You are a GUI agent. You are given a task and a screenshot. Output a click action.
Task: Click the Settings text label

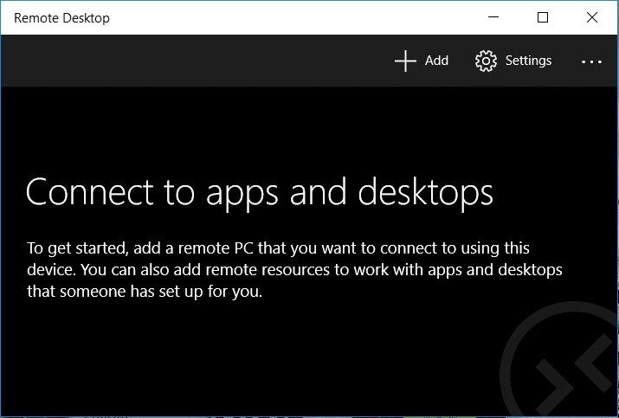pyautogui.click(x=528, y=61)
